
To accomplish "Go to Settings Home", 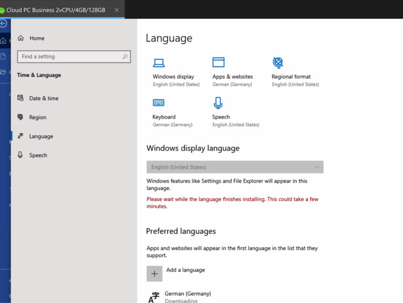I will coord(37,38).
